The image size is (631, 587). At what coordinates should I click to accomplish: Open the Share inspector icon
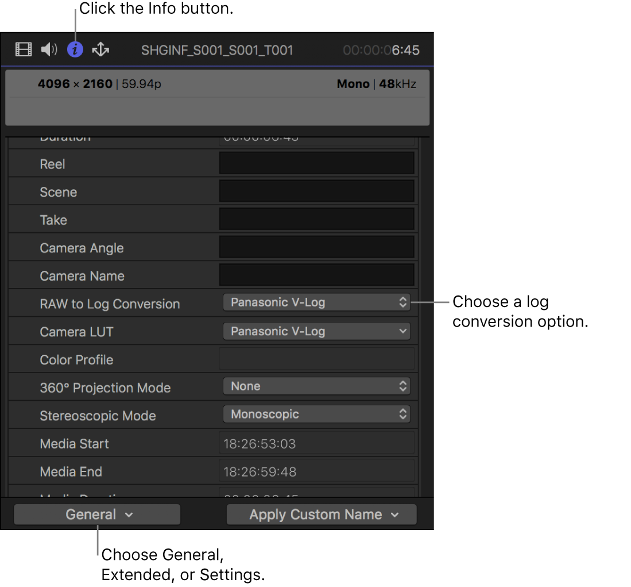[x=100, y=49]
